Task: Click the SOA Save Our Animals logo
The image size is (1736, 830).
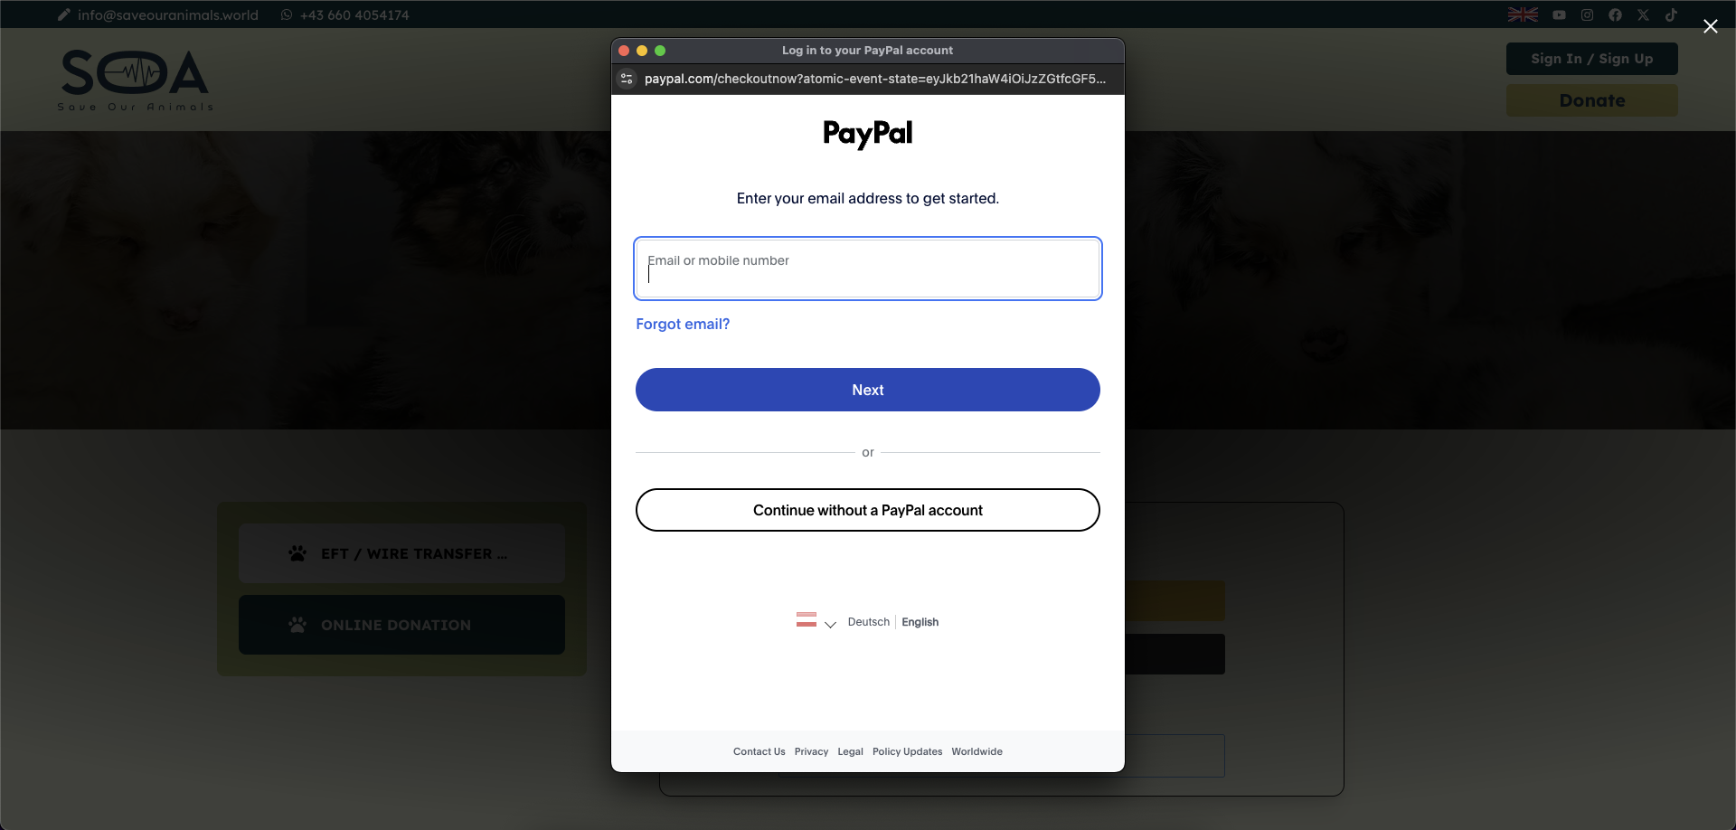Action: (x=135, y=80)
